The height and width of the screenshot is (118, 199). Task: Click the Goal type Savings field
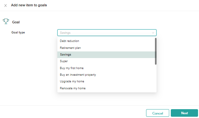(x=107, y=33)
